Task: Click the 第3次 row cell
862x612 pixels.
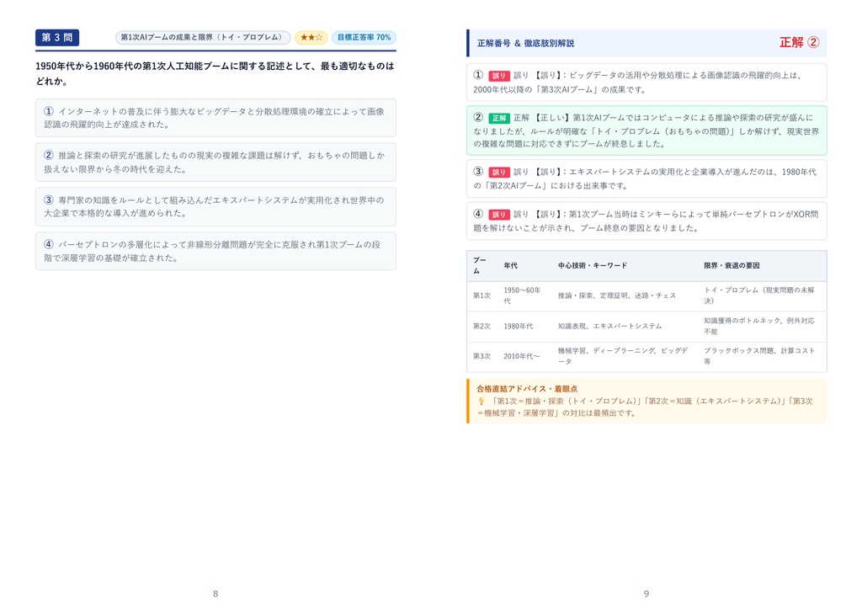Action: click(482, 356)
